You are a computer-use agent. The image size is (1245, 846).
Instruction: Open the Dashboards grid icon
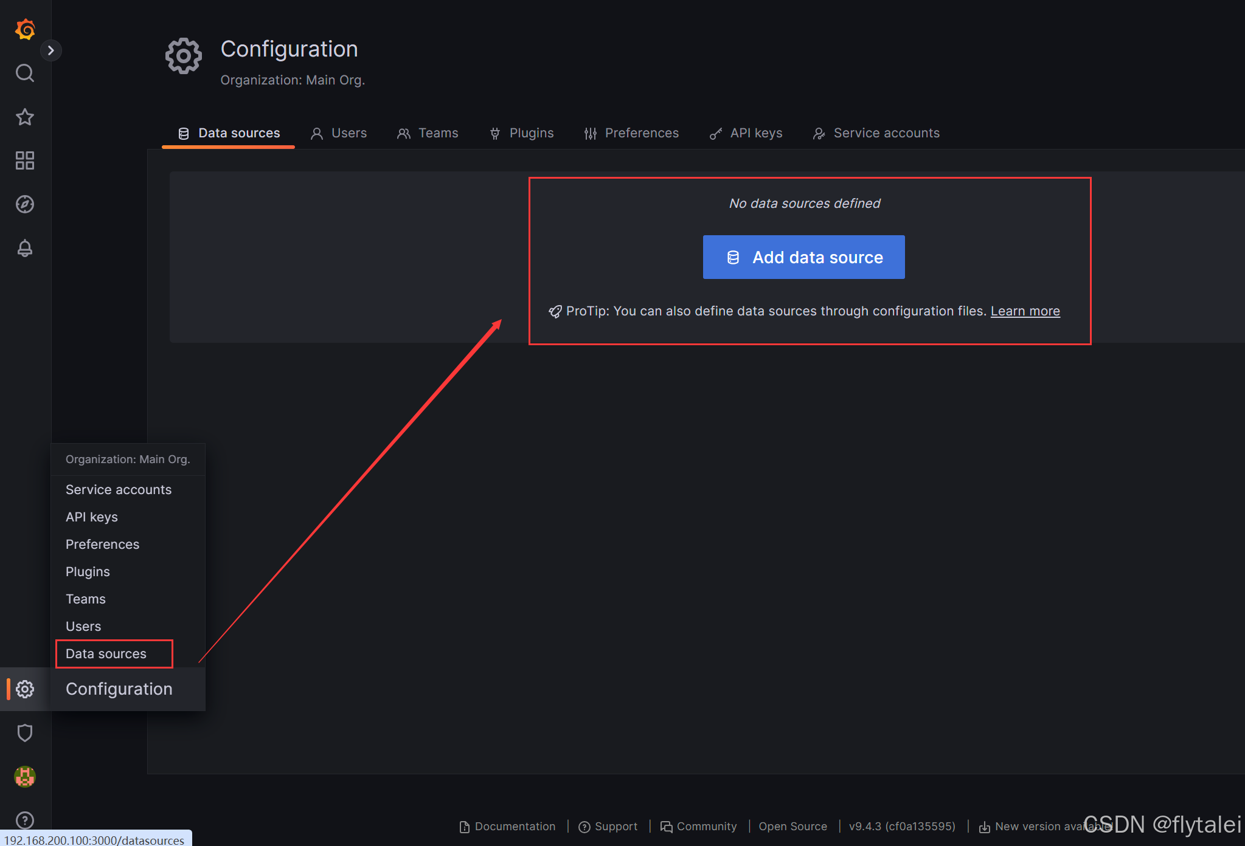(x=25, y=160)
